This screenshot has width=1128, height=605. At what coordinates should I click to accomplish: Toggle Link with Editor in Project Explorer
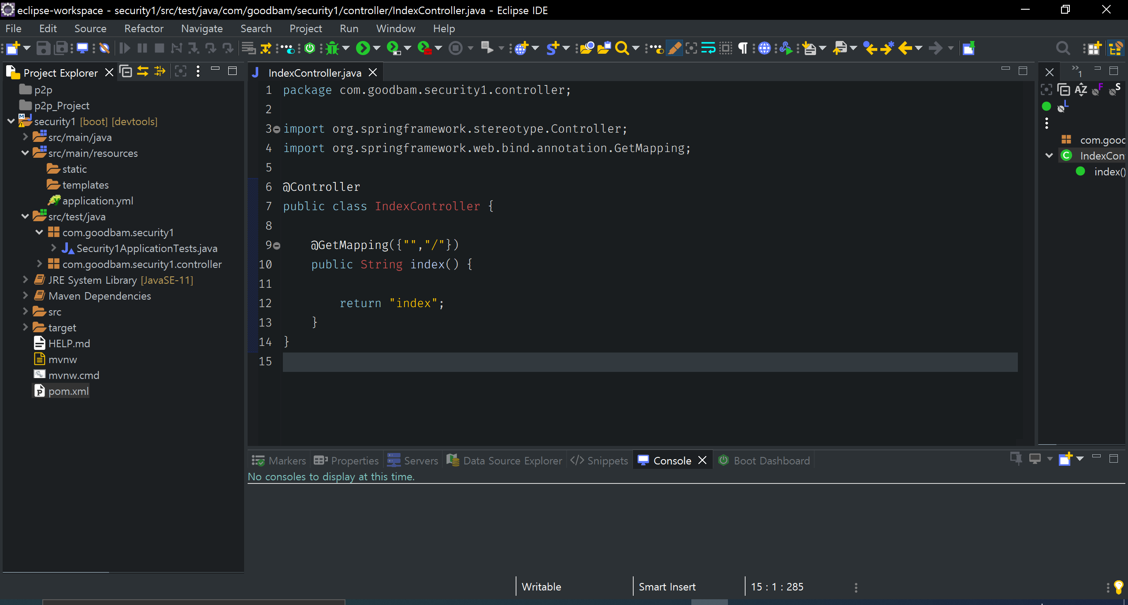click(x=143, y=71)
